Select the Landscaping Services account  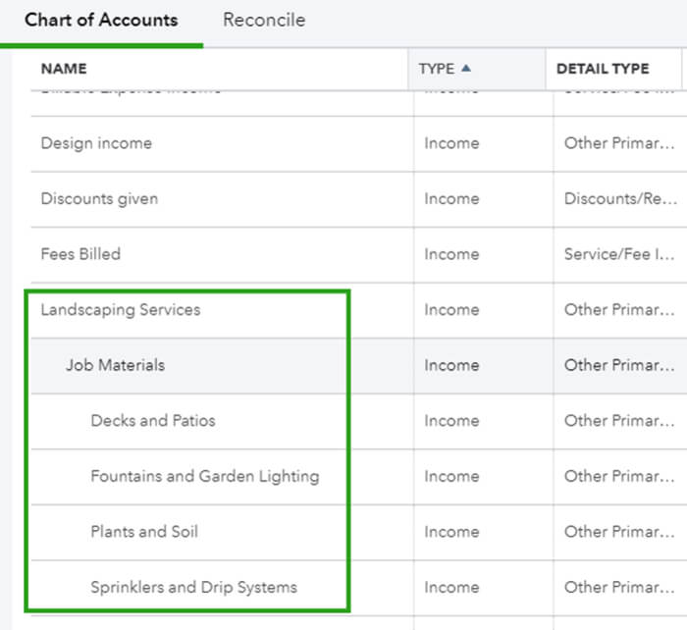121,310
